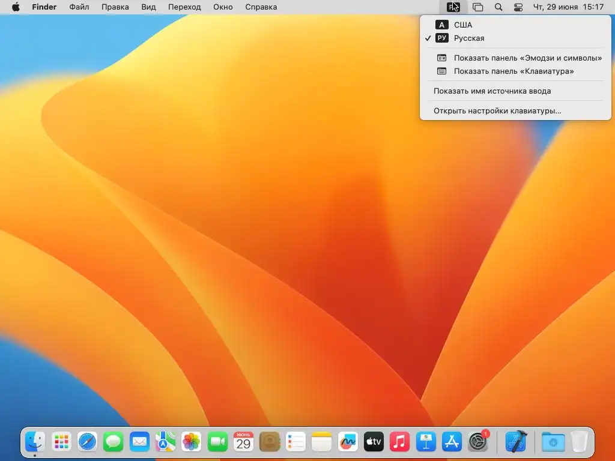
Task: Open Contacts from the Dock
Action: (270, 442)
